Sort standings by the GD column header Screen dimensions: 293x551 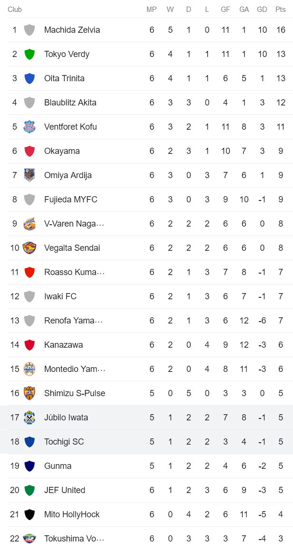coord(262,9)
